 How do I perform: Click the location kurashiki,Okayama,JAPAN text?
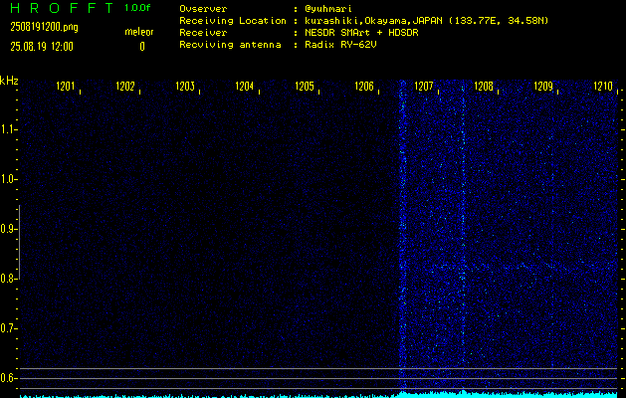point(373,21)
